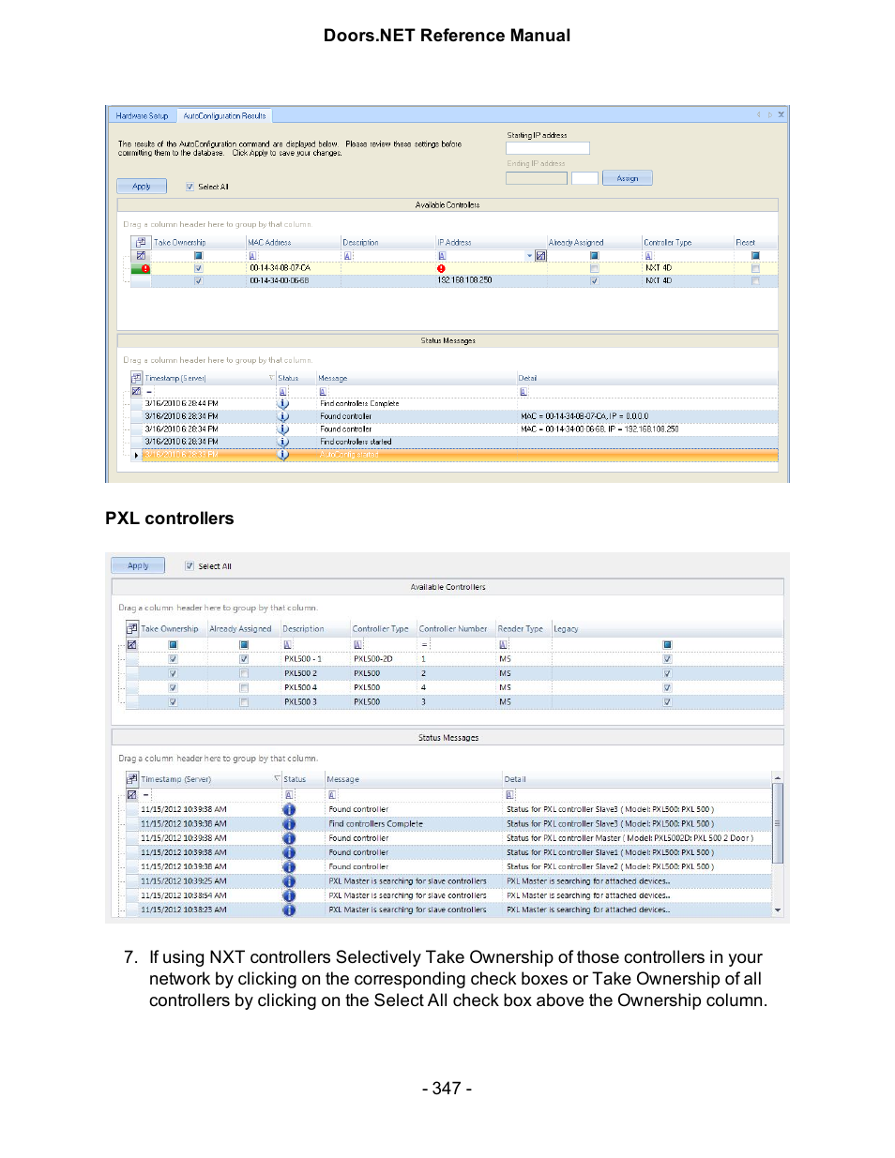The height and width of the screenshot is (1158, 895).
Task: Click MAC Address column filter operator icon
Action: click(252, 255)
